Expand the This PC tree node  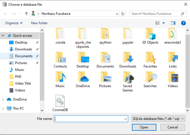(3, 109)
